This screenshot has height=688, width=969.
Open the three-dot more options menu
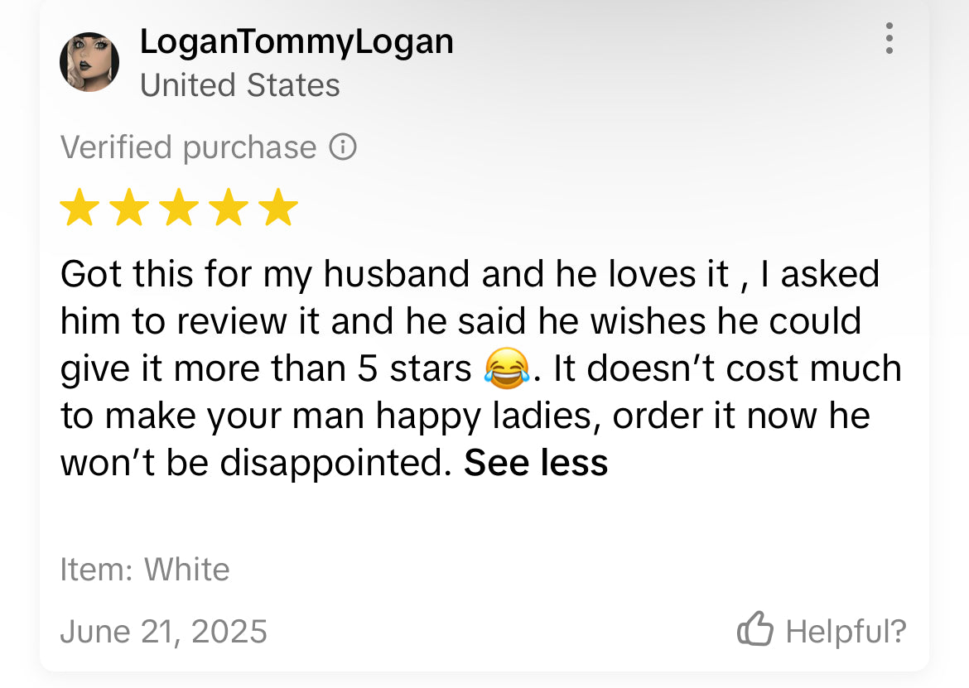pos(889,39)
